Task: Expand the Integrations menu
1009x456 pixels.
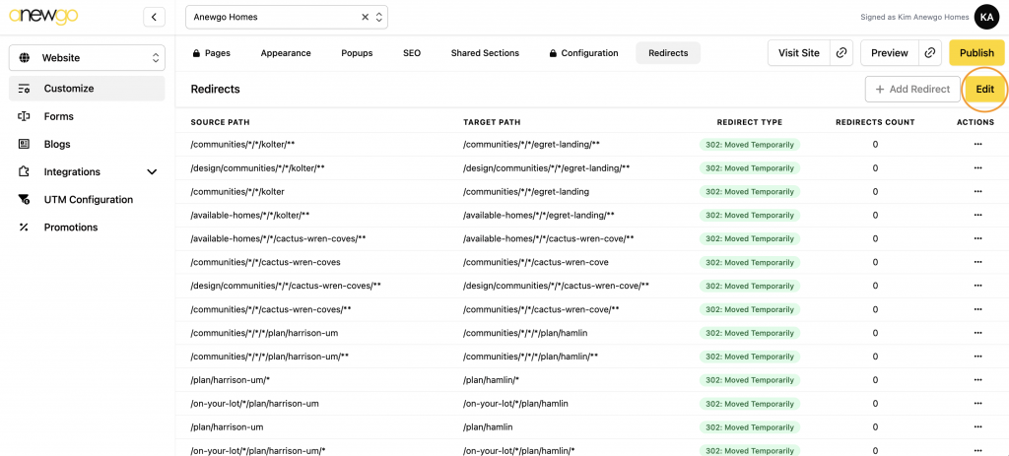Action: click(152, 172)
